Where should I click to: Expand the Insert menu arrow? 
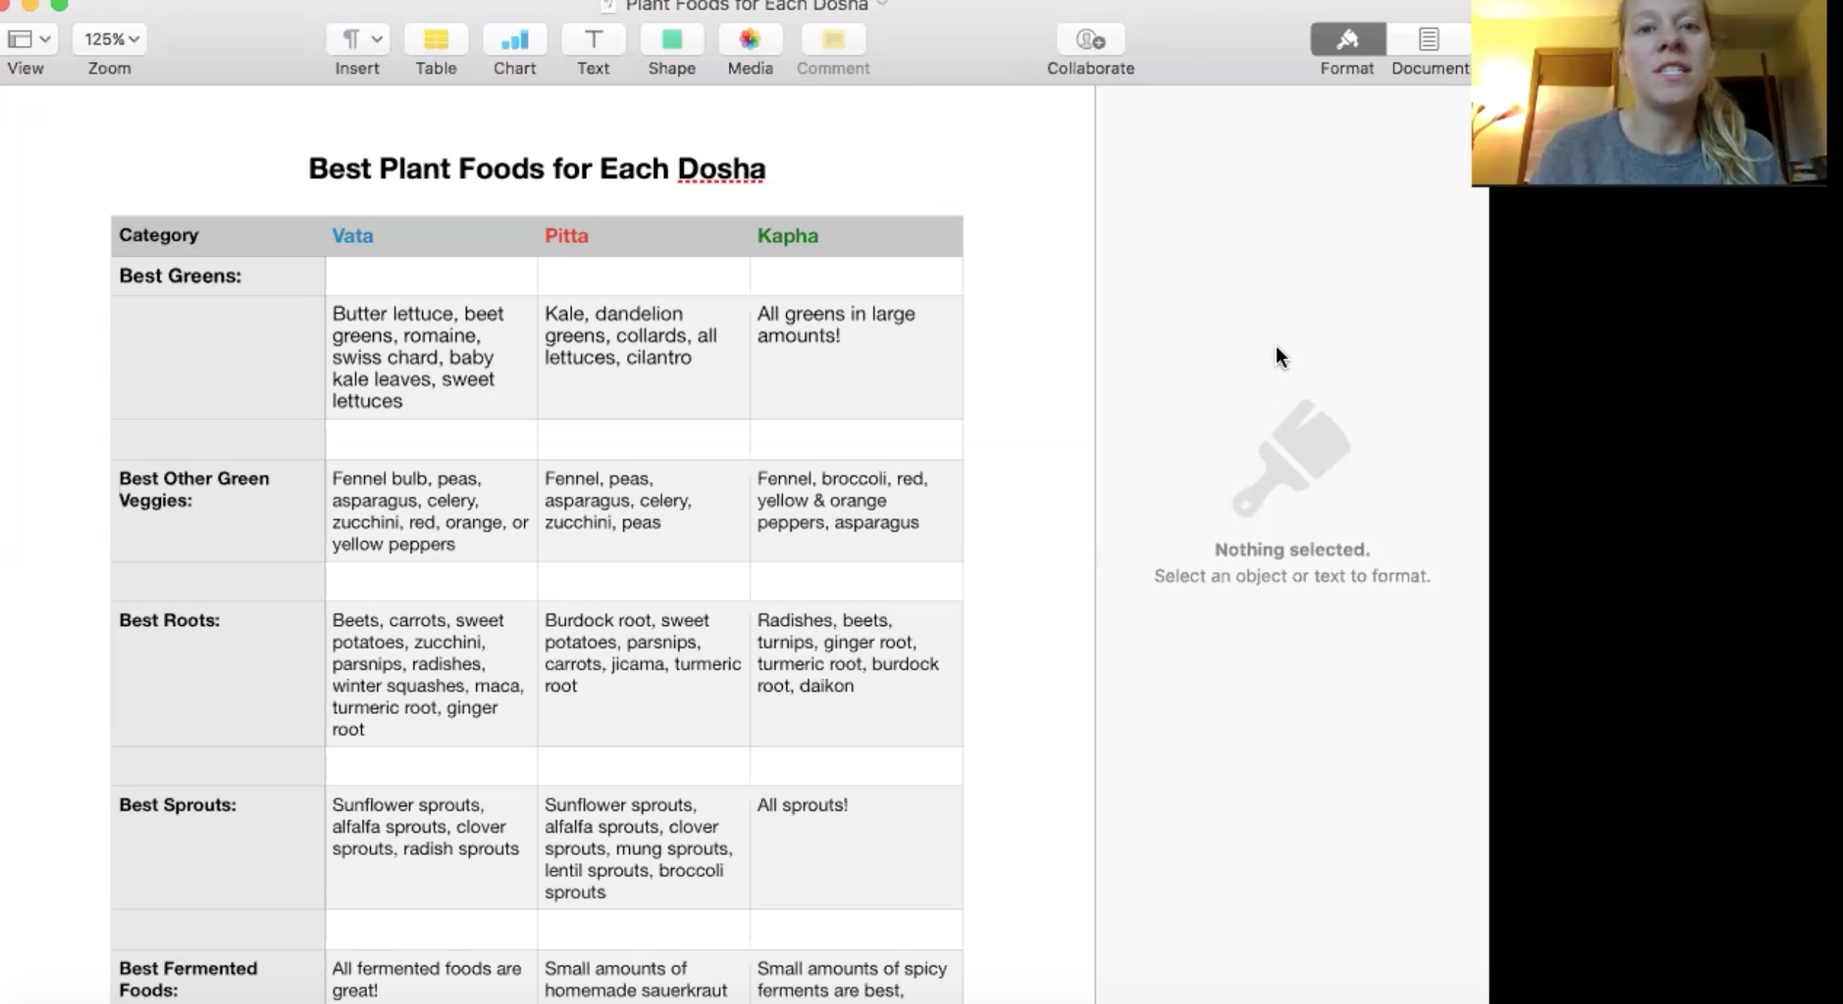point(377,39)
